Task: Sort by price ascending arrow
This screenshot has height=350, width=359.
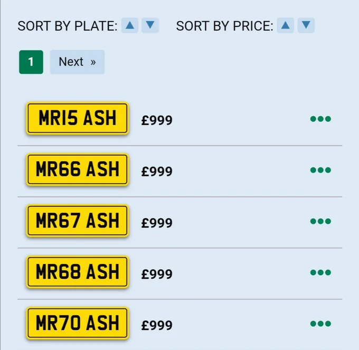Action: pyautogui.click(x=285, y=25)
